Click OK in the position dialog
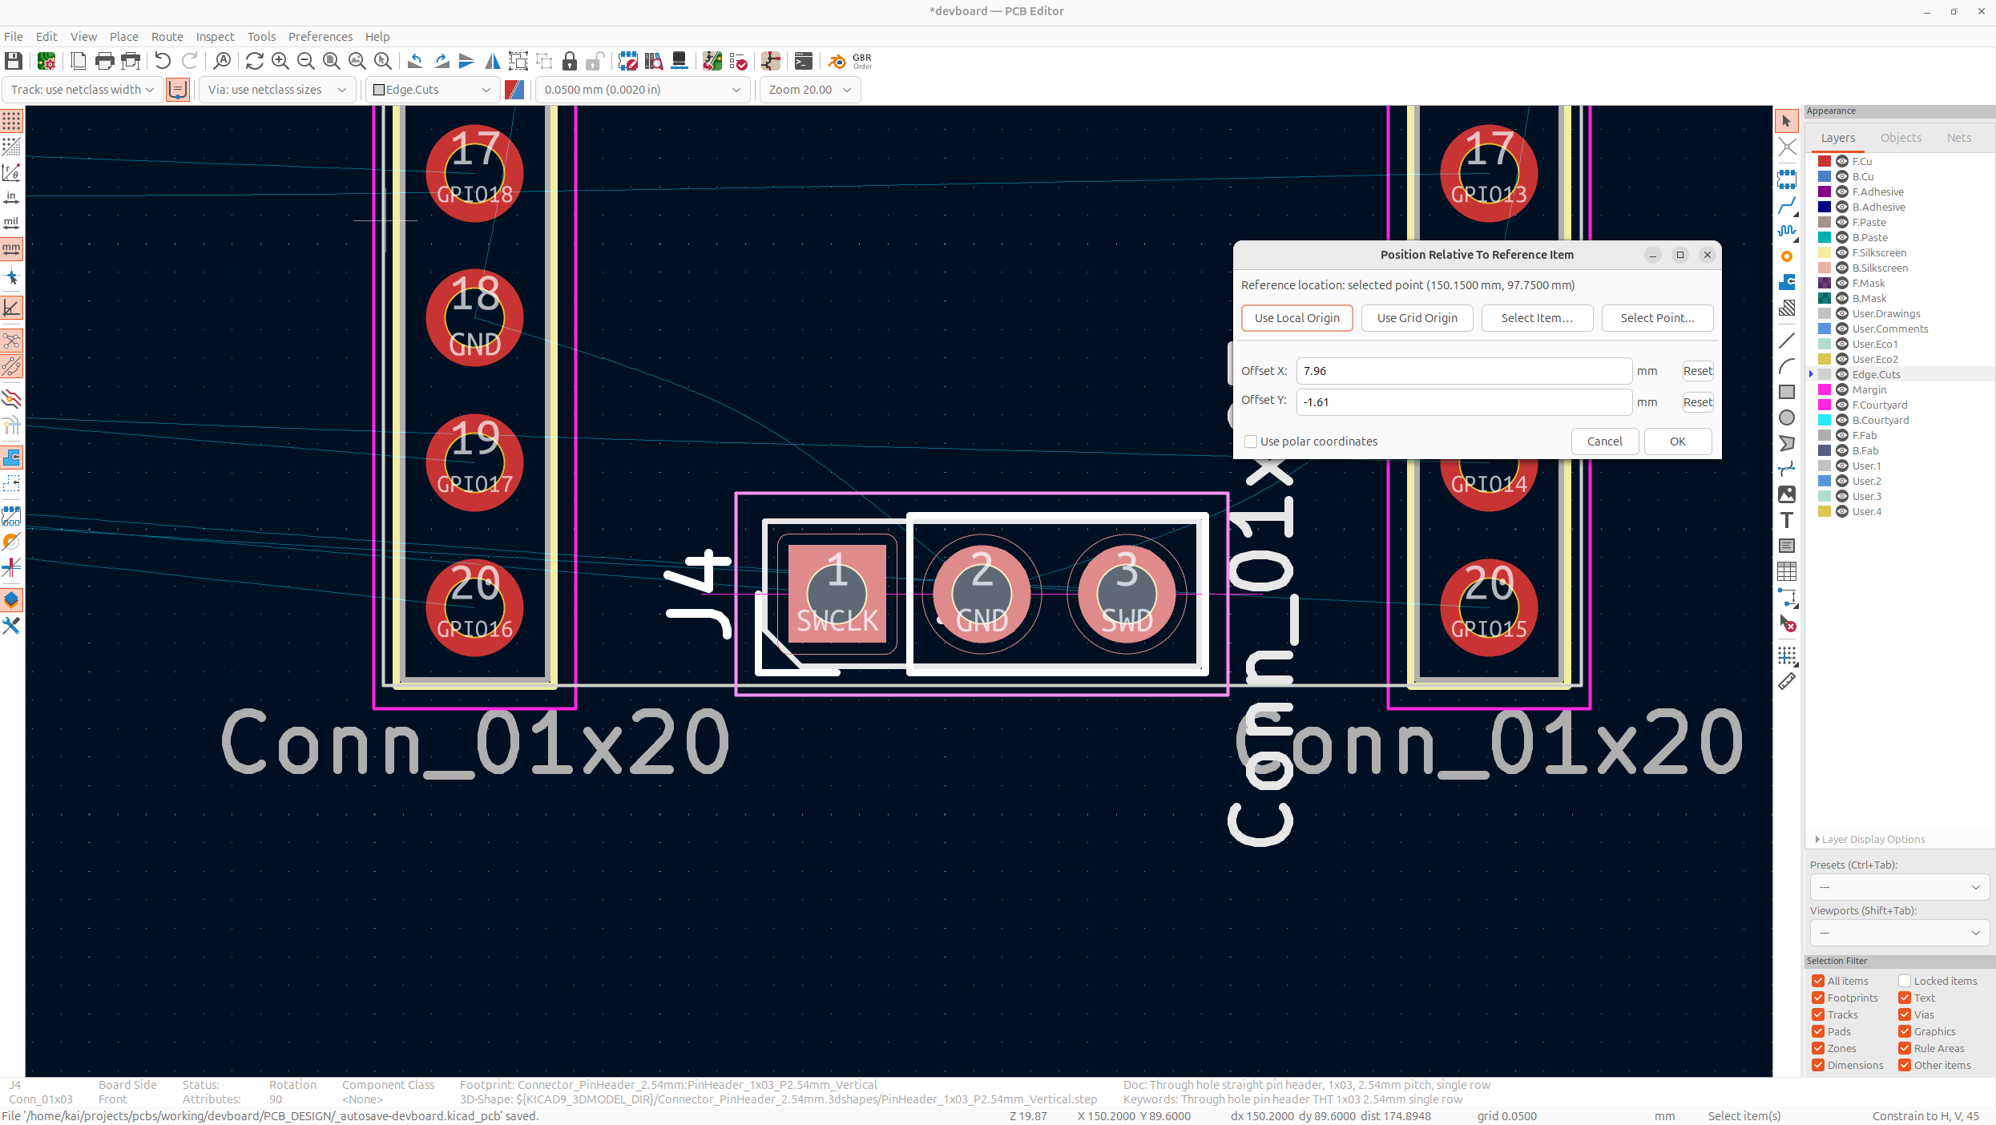Image resolution: width=1996 pixels, height=1125 pixels. (1677, 442)
